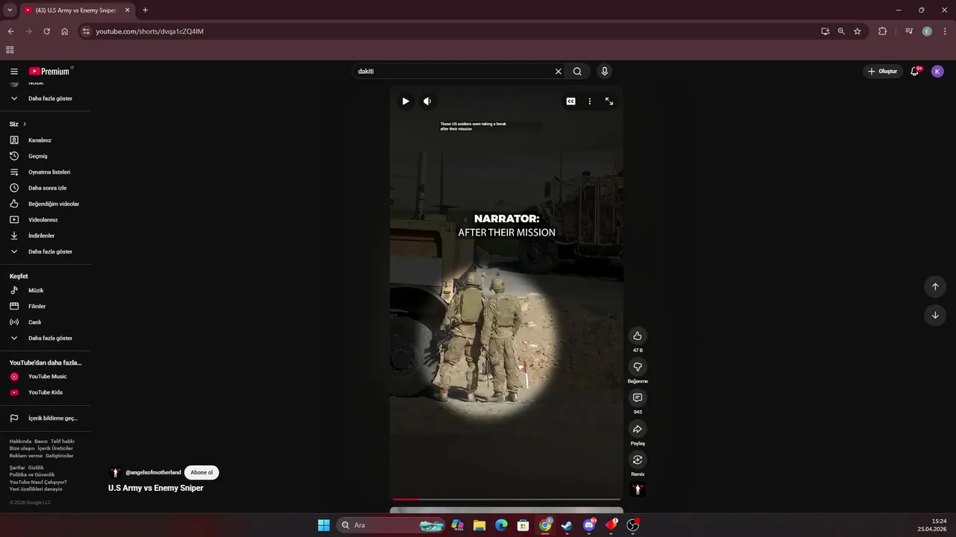Image resolution: width=956 pixels, height=537 pixels.
Task: Seek on the video progress bar
Action: 506,499
